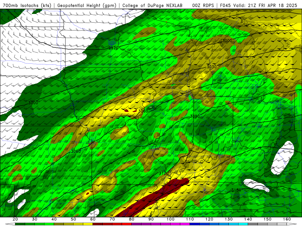
Task: Click the scale value 140 on the color bar
Action: point(248,219)
